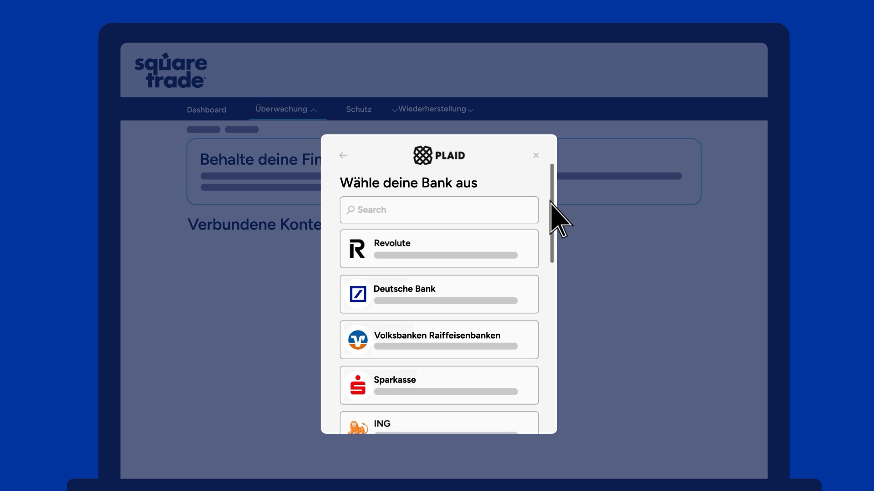874x491 pixels.
Task: Choose the Revolute bank option
Action: click(439, 249)
